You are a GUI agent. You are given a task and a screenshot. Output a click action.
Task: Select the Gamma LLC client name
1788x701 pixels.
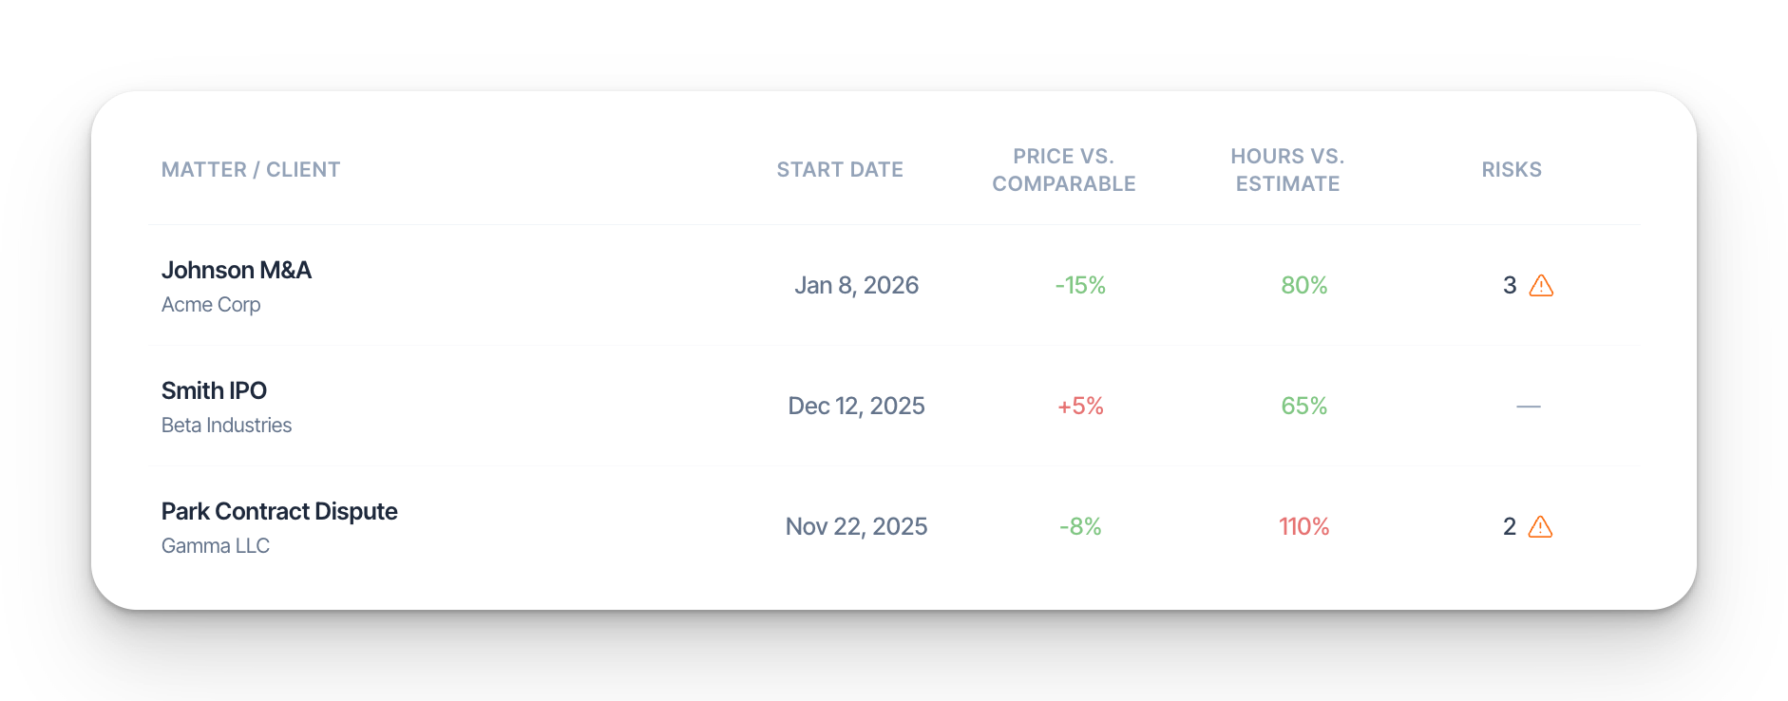point(216,545)
